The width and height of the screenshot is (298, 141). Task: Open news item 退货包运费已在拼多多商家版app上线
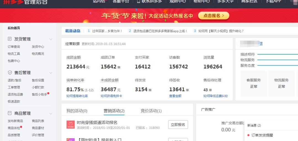tap(160, 31)
